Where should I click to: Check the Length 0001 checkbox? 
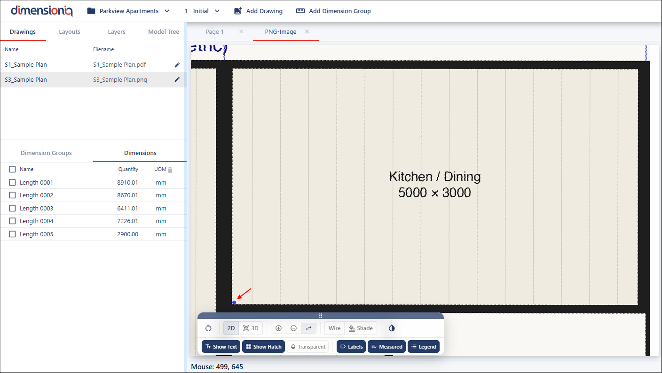pyautogui.click(x=13, y=183)
